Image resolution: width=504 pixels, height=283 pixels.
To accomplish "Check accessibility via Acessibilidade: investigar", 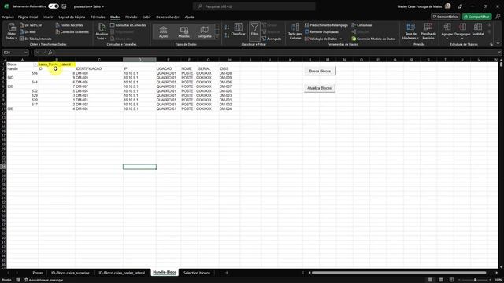I will [x=44, y=280].
